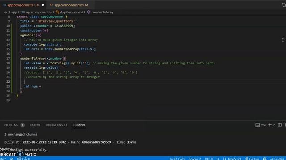Select the Terminal panel tab
The width and height of the screenshot is (286, 160).
coord(79,125)
